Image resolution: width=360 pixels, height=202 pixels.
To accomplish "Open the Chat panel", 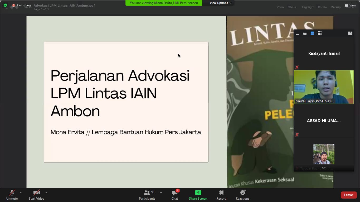I will click(x=175, y=195).
